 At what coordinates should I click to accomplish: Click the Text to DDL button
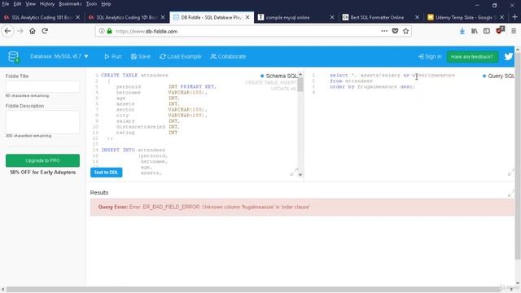pyautogui.click(x=107, y=173)
